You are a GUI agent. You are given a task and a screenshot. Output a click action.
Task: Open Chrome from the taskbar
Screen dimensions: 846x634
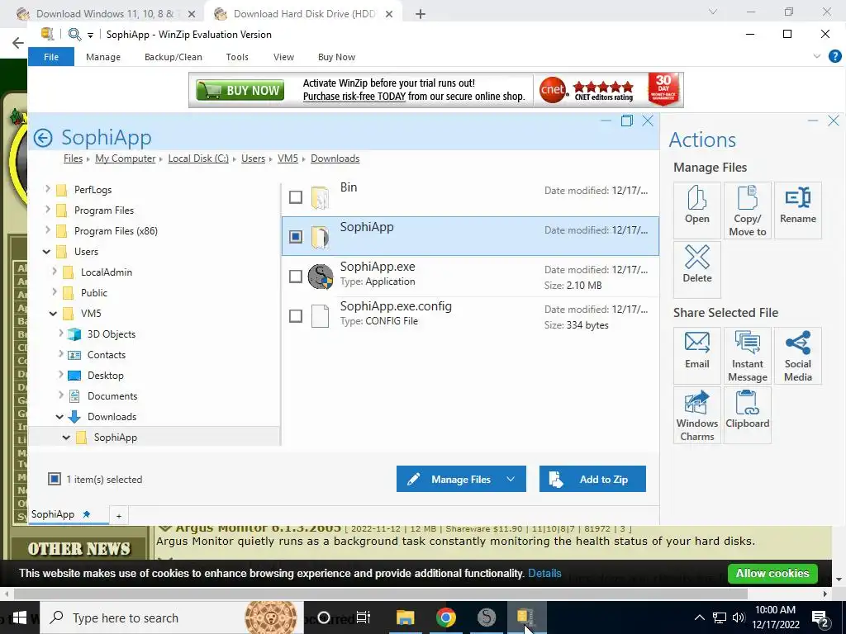pos(445,617)
